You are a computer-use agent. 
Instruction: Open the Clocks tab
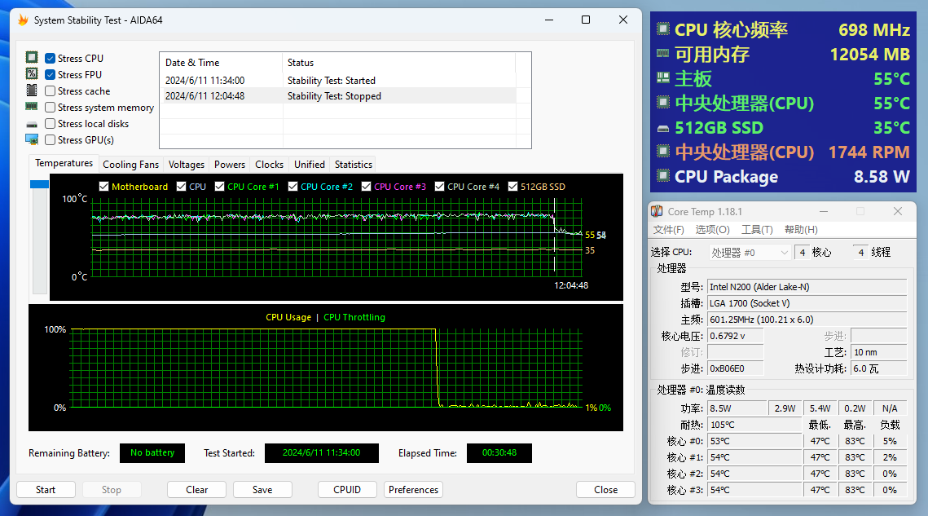click(x=270, y=165)
